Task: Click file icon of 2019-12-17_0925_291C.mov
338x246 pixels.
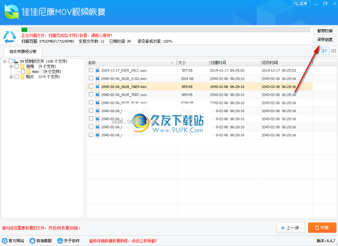Action: click(97, 70)
